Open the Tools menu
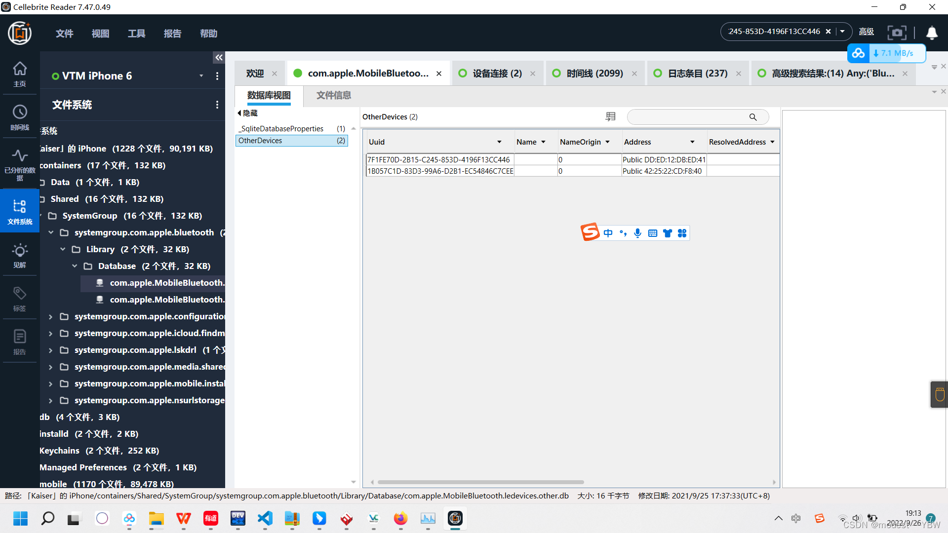This screenshot has width=948, height=533. click(x=136, y=34)
